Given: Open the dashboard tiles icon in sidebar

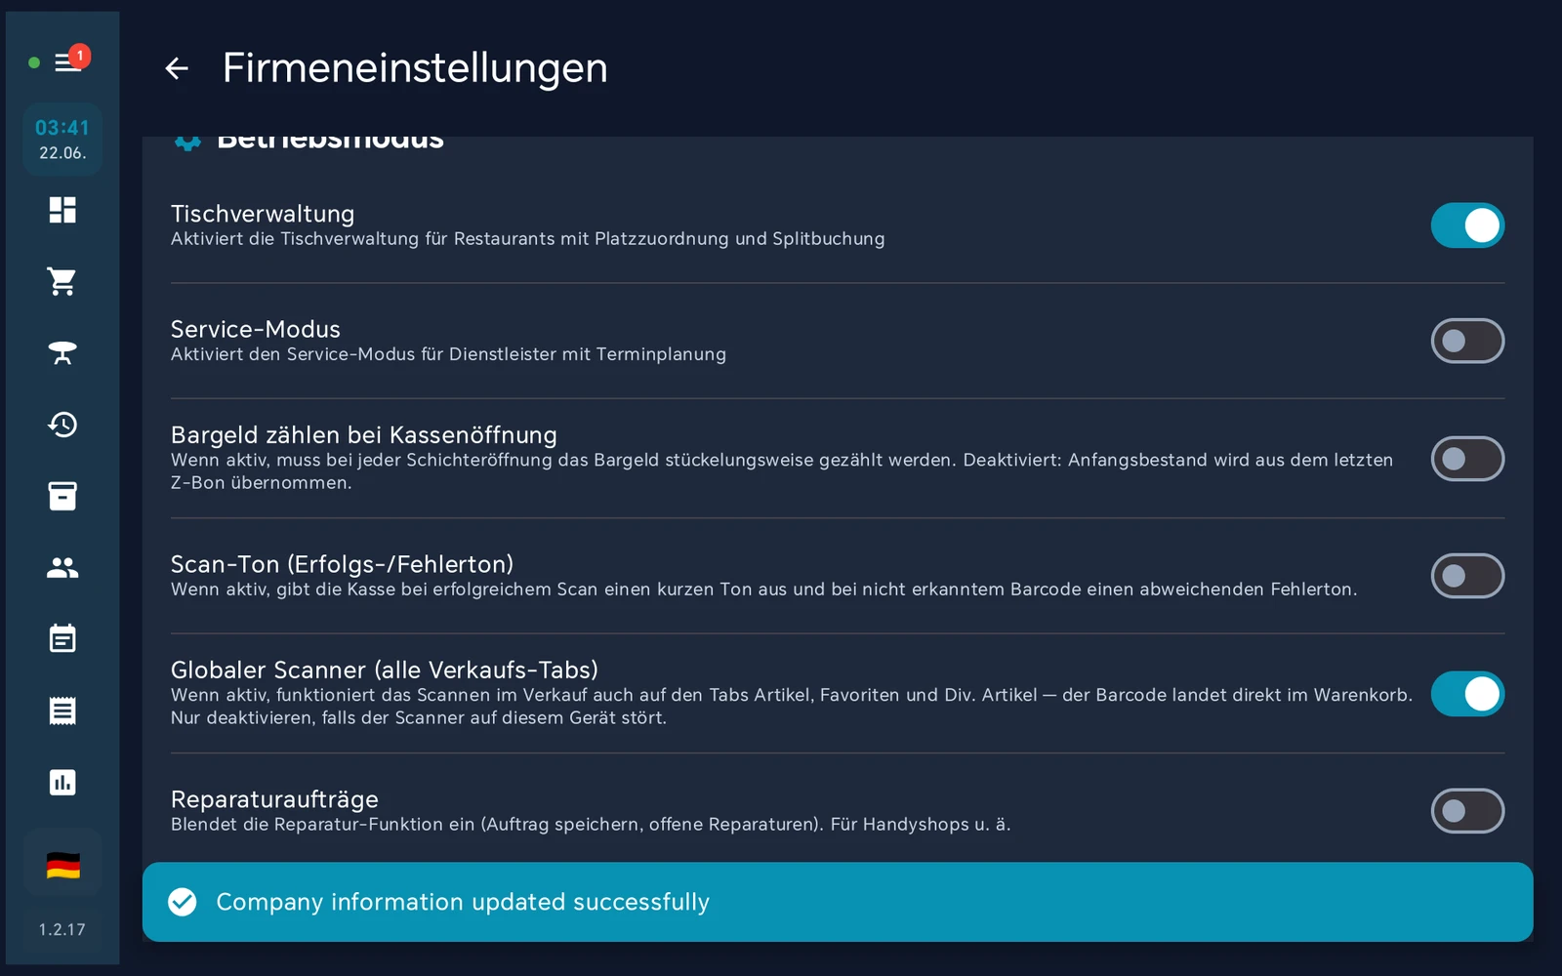Looking at the screenshot, I should point(62,210).
